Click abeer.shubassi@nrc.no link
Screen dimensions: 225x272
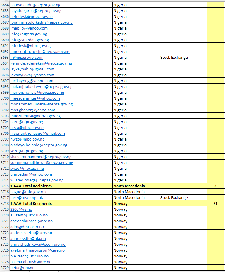click(x=31, y=221)
